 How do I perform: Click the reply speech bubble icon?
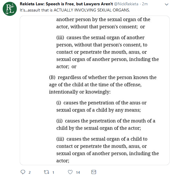coord(23,172)
